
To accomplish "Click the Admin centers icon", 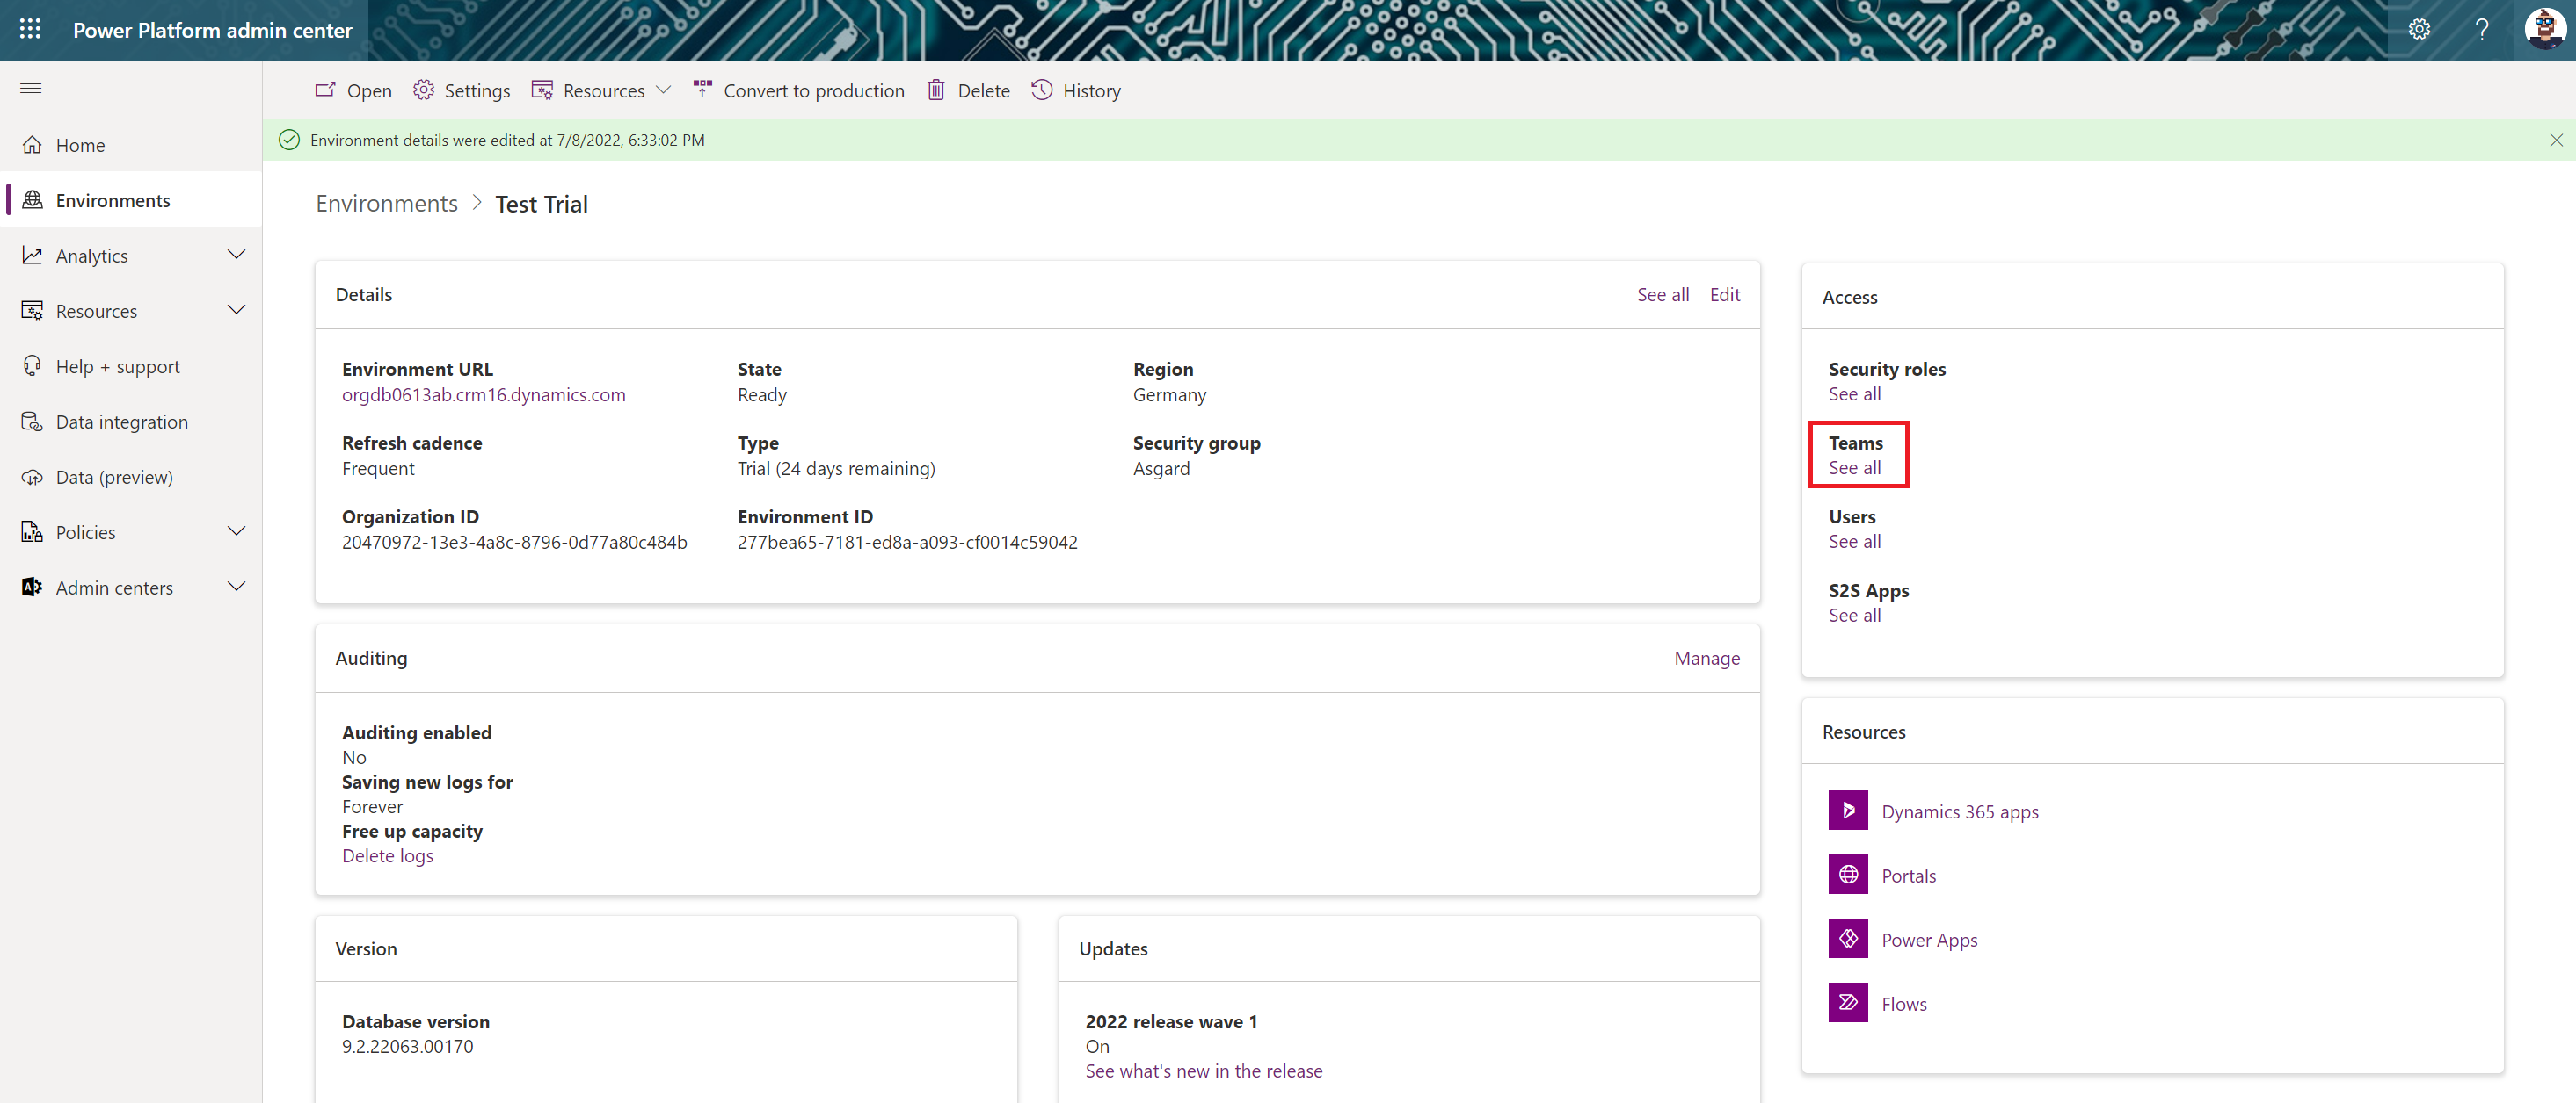I will click(32, 588).
